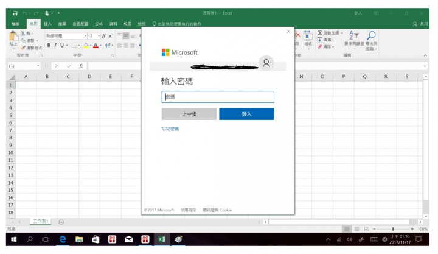Open the Font group dialog launcher
The width and height of the screenshot is (438, 254).
pos(113,55)
